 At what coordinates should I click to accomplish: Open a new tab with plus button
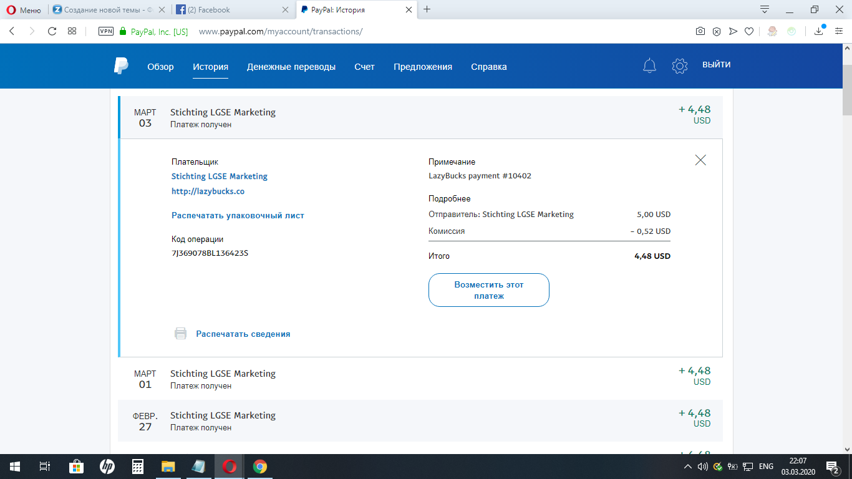click(427, 9)
